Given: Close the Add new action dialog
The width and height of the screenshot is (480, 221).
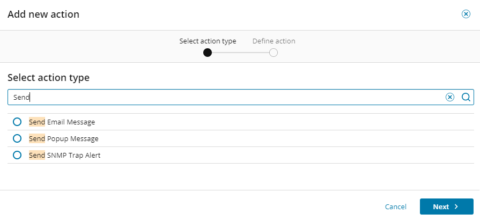Looking at the screenshot, I should pyautogui.click(x=466, y=14).
